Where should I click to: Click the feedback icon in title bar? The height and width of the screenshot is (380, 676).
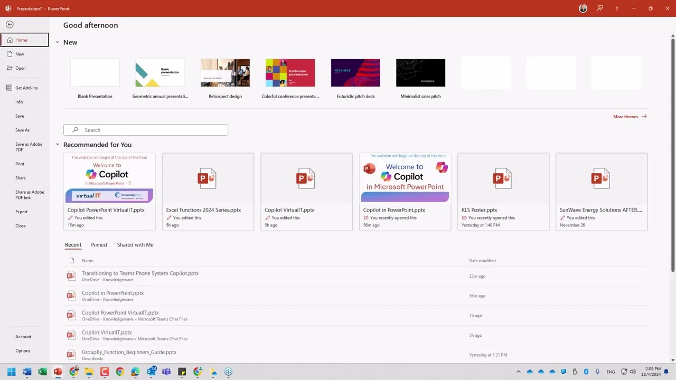[600, 8]
